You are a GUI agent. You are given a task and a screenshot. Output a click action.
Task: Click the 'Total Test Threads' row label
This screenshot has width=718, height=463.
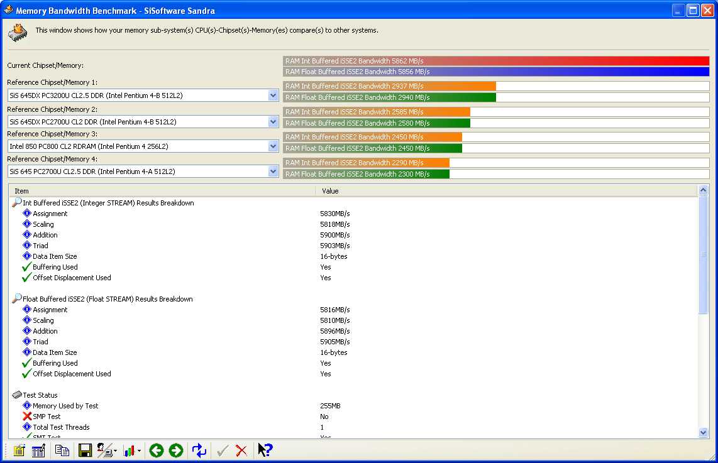pyautogui.click(x=62, y=427)
